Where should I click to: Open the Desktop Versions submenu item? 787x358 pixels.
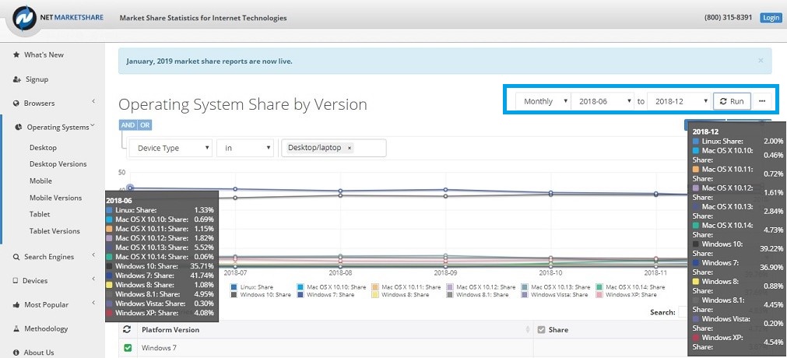pyautogui.click(x=58, y=164)
